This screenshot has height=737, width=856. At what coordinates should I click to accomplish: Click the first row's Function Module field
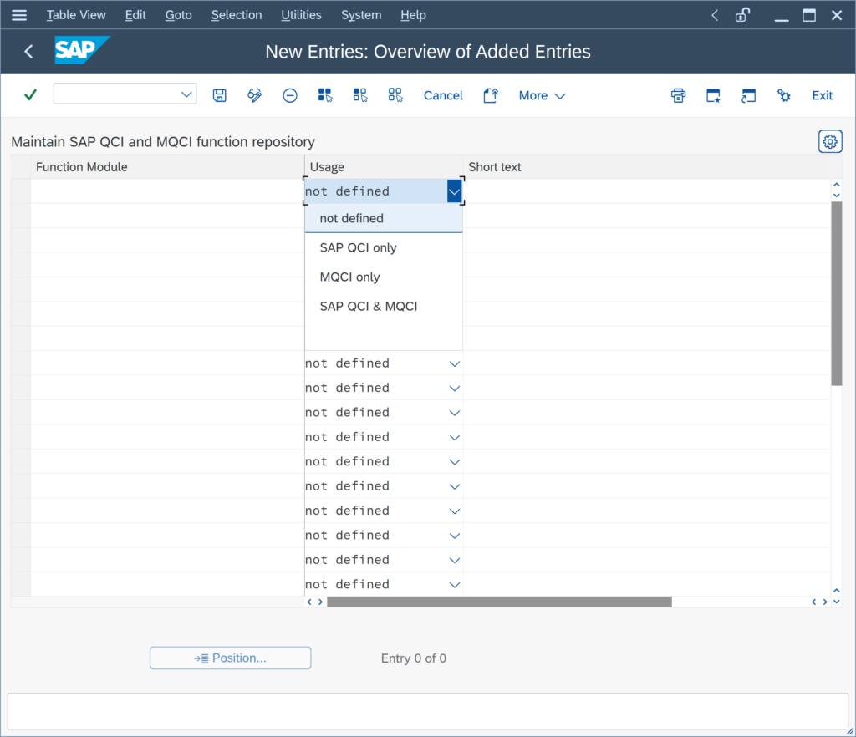pyautogui.click(x=167, y=191)
